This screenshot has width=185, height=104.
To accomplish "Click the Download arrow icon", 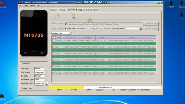I will pos(58,15).
